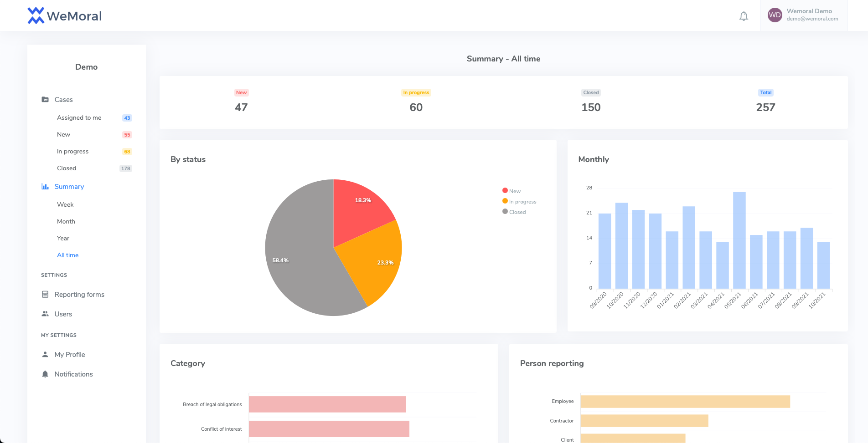The image size is (868, 443).
Task: Open the New cases list
Action: (x=63, y=134)
